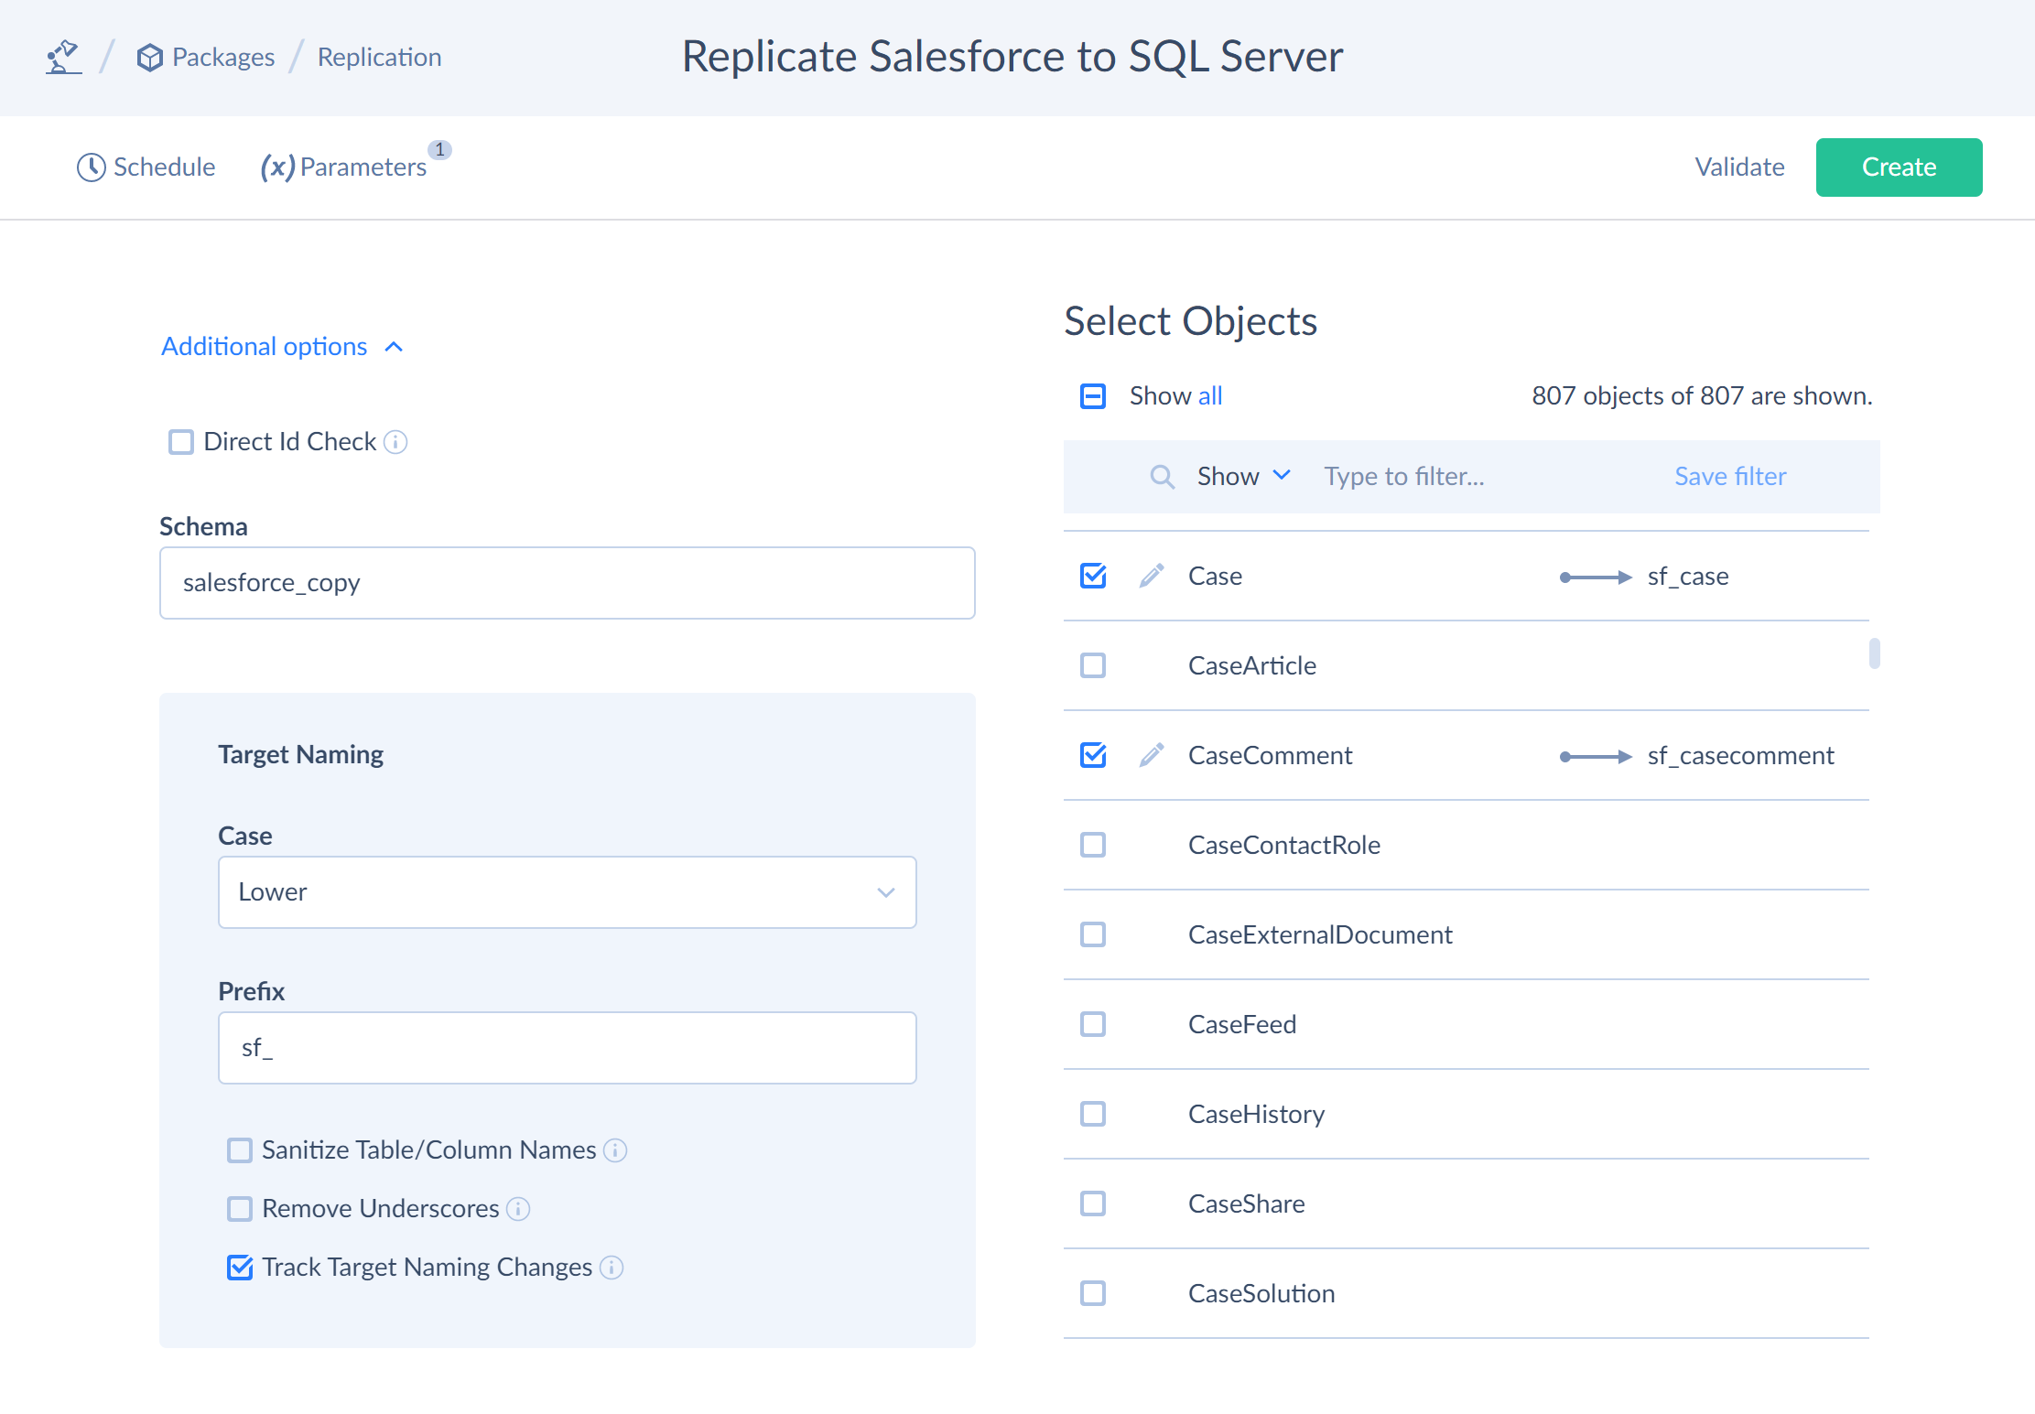The height and width of the screenshot is (1414, 2035).
Task: Click the parameters (x) icon
Action: (x=272, y=167)
